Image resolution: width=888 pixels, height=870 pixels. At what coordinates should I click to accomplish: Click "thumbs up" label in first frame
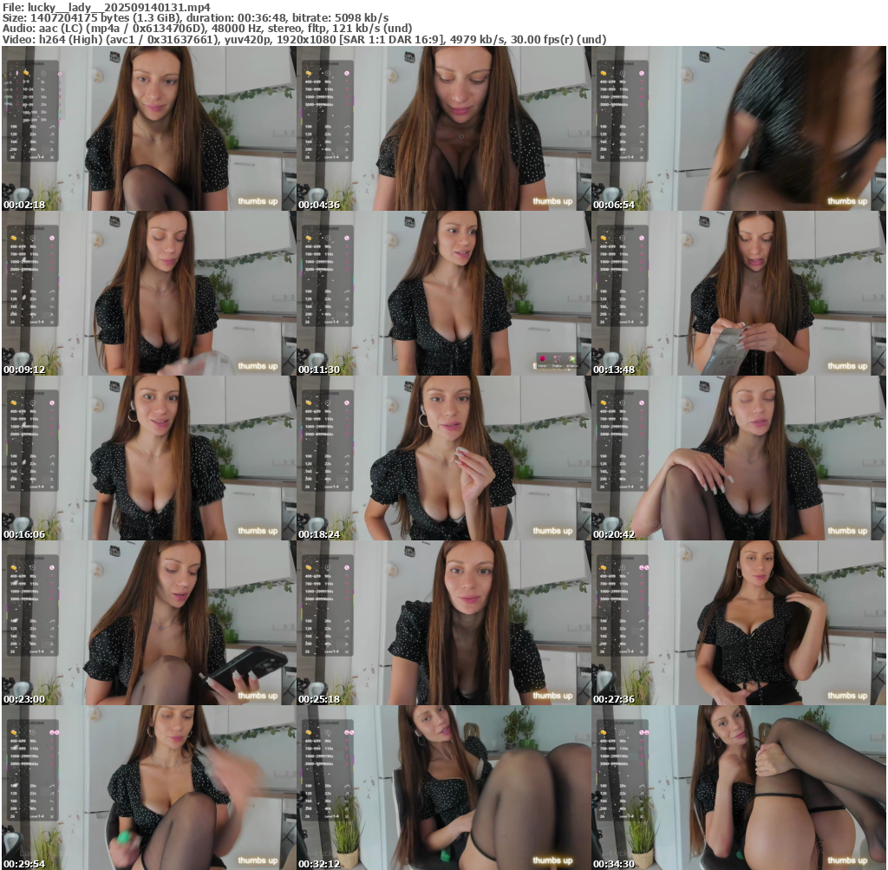point(258,201)
